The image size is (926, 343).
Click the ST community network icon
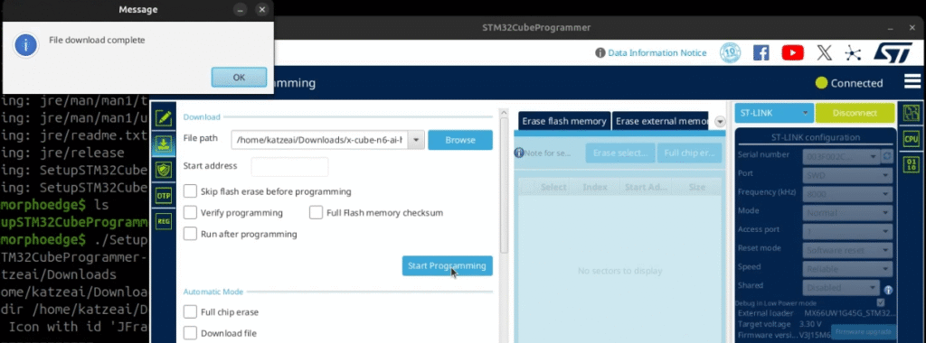[853, 53]
